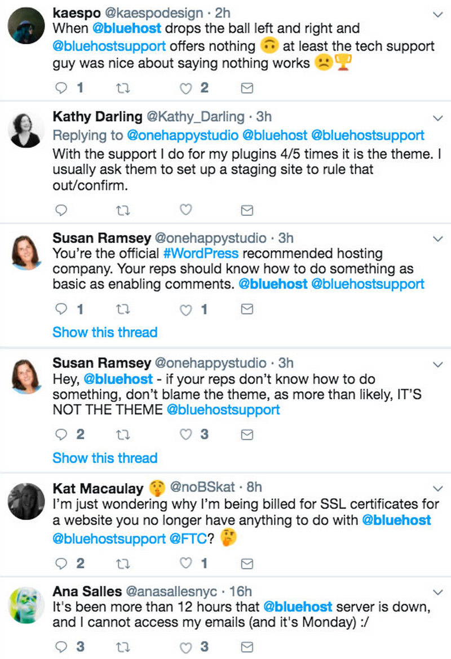451x659 pixels.
Task: Show thread under the enabling comments tweet
Action: click(105, 332)
